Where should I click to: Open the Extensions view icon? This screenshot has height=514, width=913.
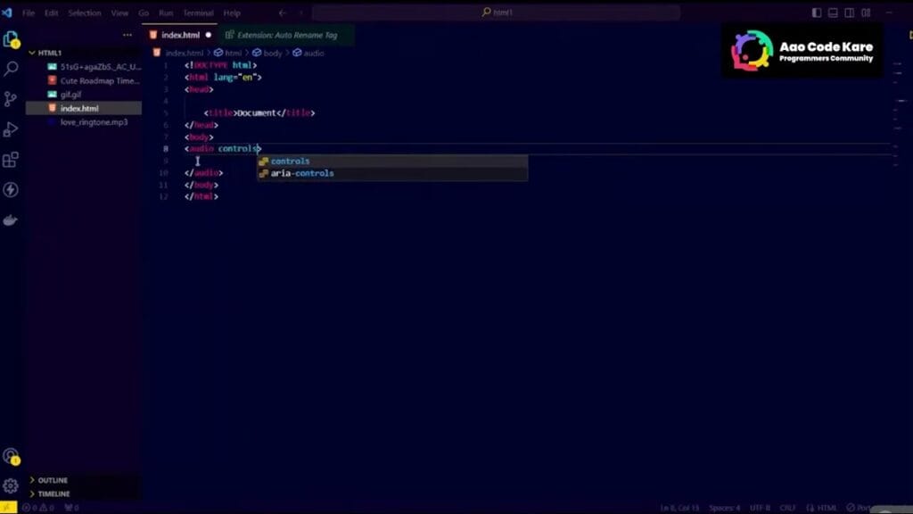tap(12, 160)
